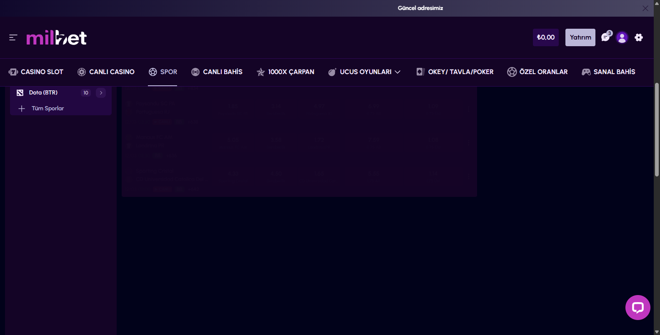Open the settings gear icon
The height and width of the screenshot is (335, 660).
639,37
